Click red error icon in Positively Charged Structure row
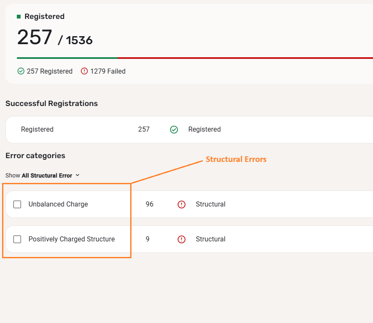373x323 pixels. click(x=181, y=239)
